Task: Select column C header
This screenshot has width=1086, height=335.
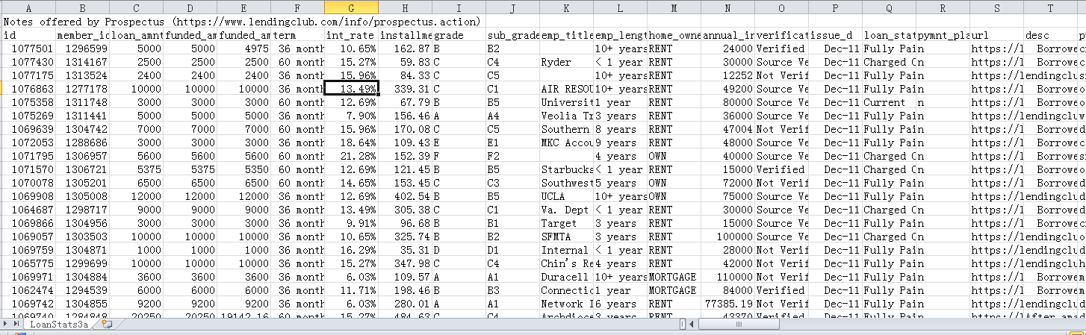Action: [136, 7]
